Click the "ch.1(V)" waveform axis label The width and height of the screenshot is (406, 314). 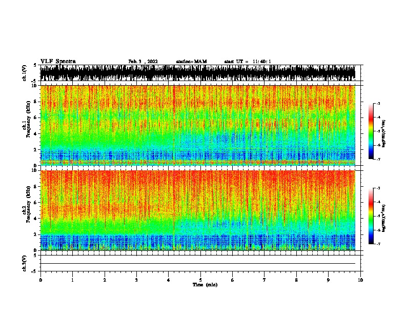(25, 73)
